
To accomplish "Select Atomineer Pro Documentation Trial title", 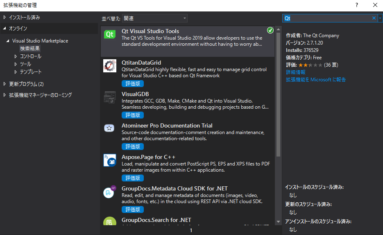I will click(167, 125).
